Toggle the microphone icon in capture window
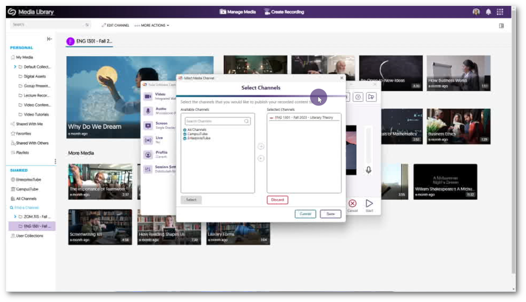 [x=368, y=170]
